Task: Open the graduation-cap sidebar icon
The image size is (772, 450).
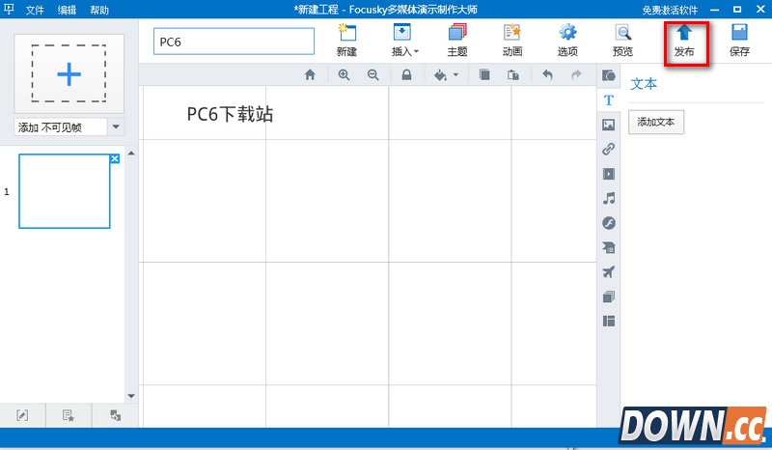Action: (x=609, y=247)
